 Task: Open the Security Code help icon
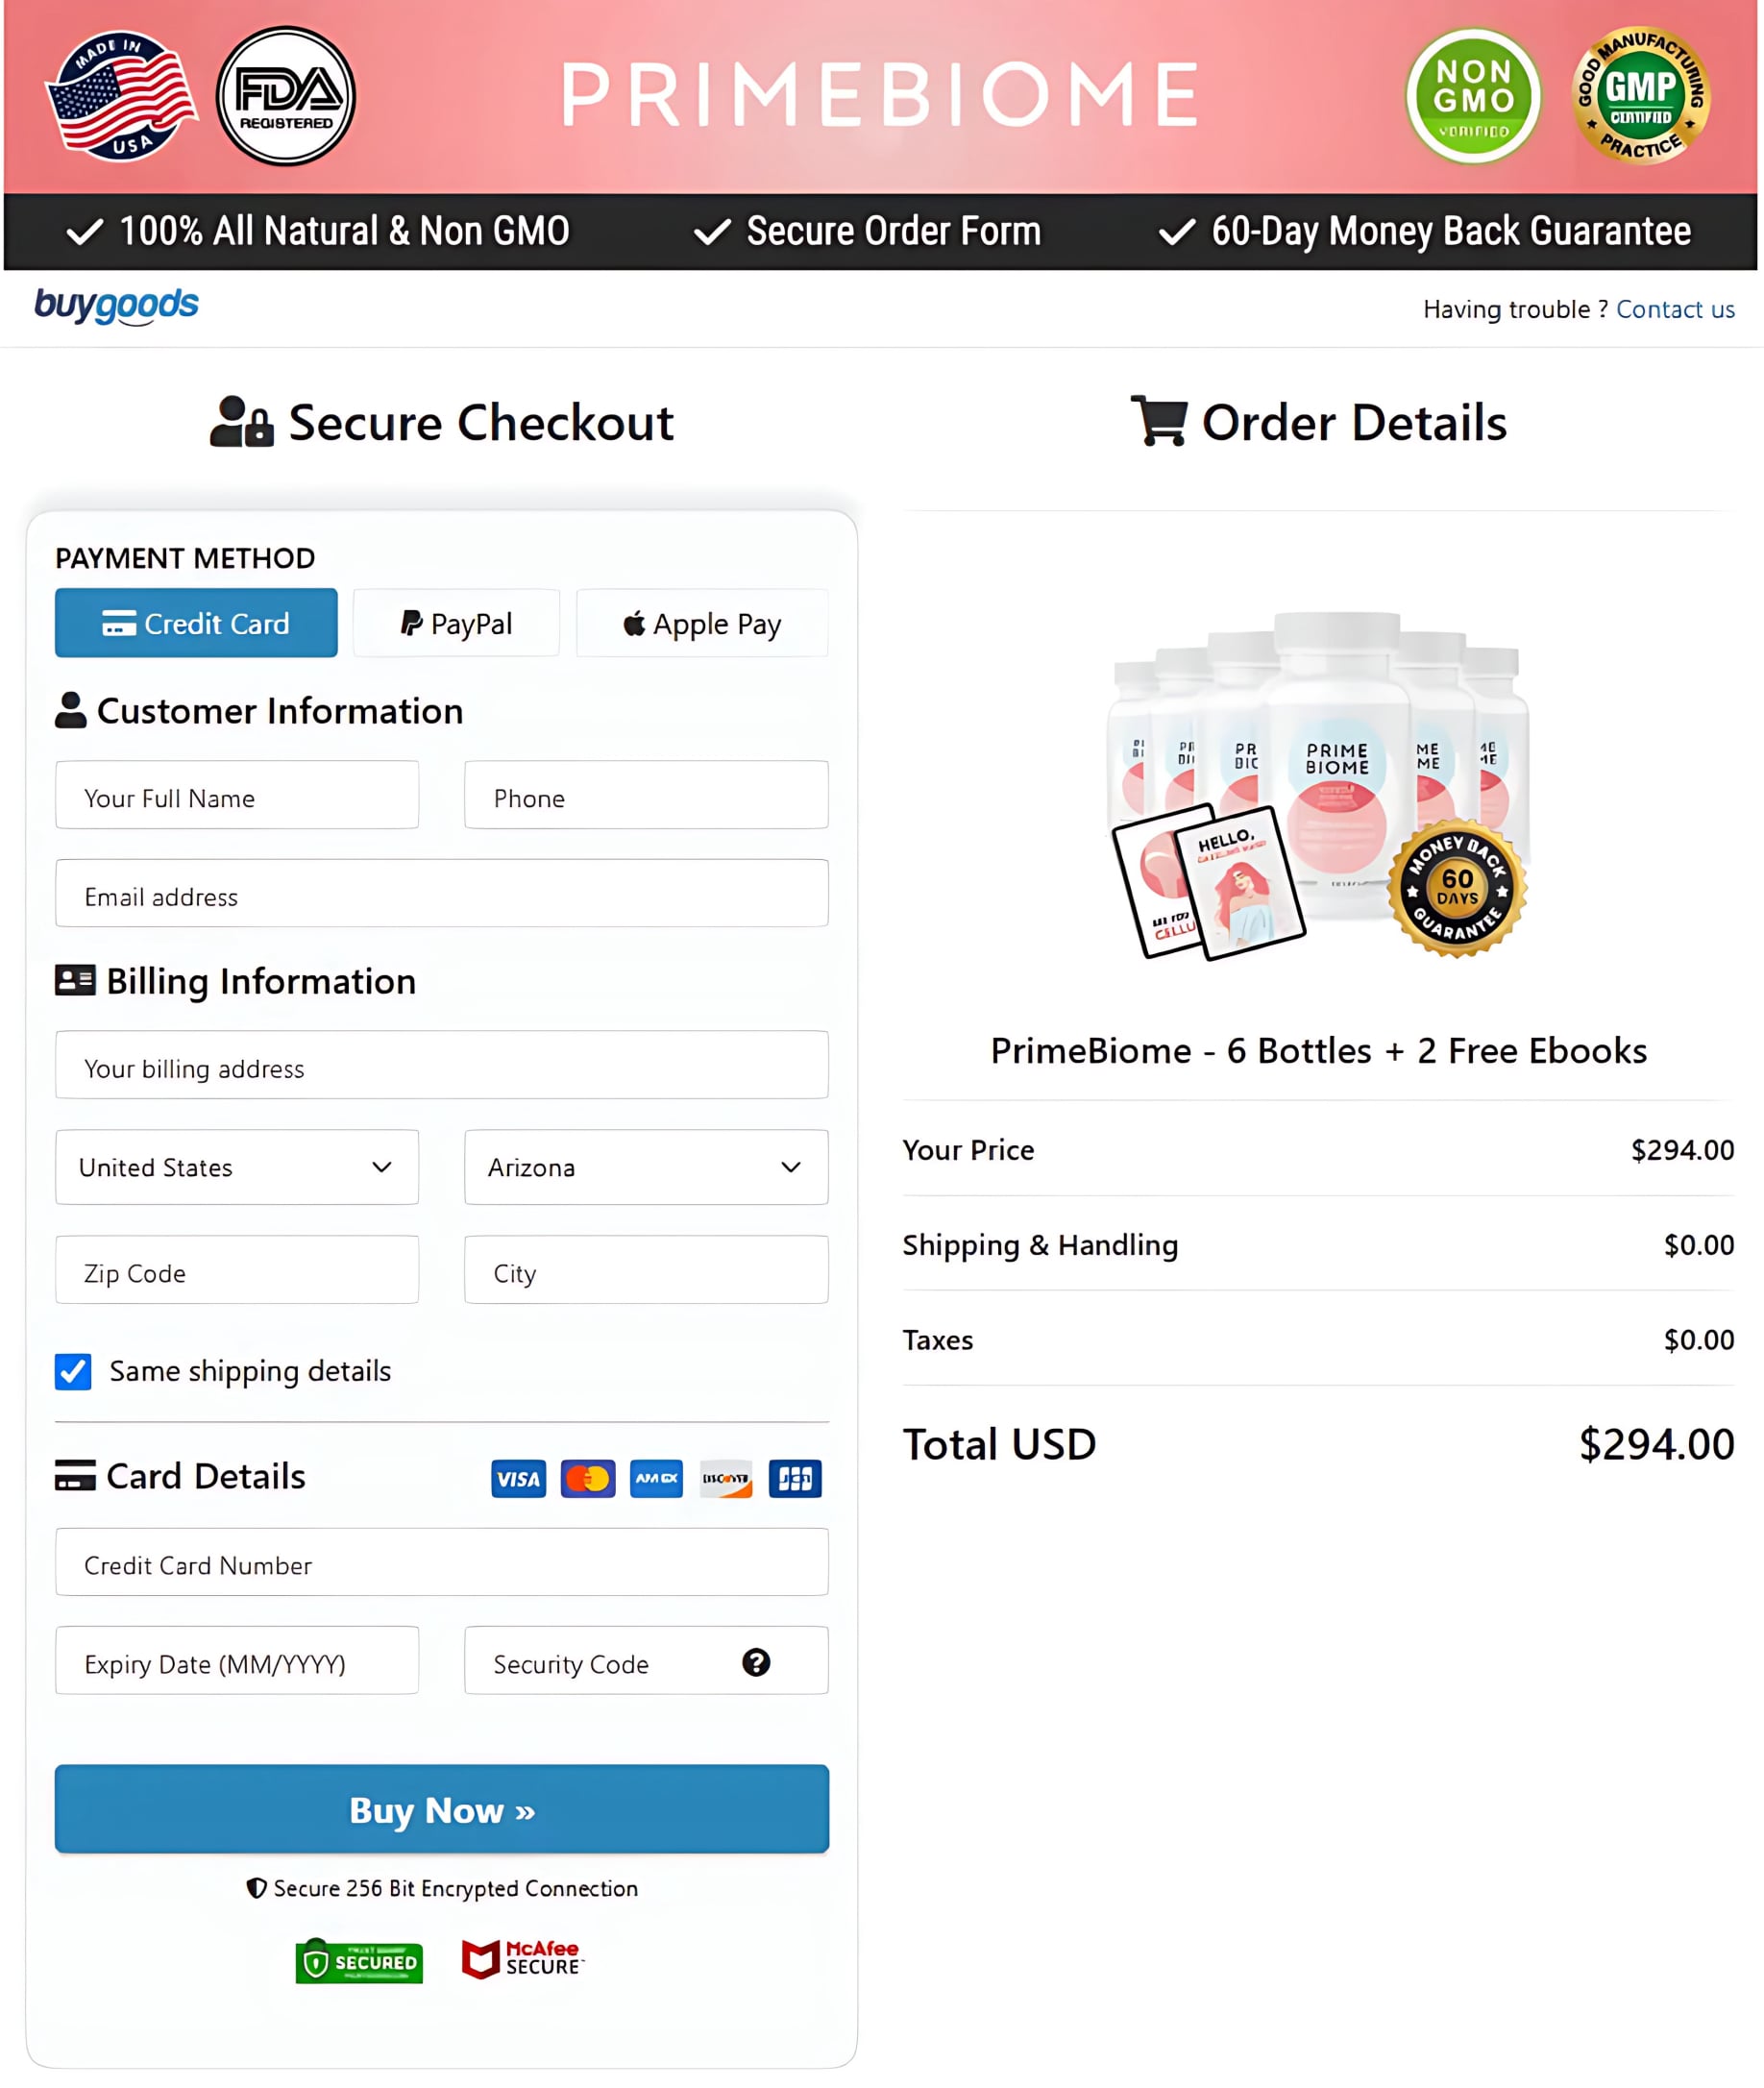(x=757, y=1661)
